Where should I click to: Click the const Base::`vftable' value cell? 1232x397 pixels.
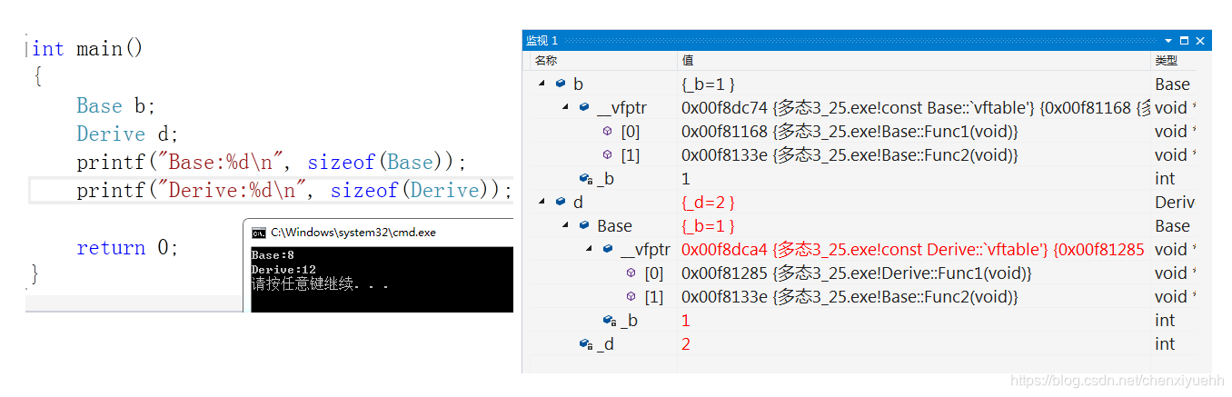click(x=913, y=107)
